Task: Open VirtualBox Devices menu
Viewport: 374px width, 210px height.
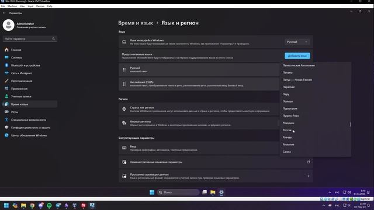Action: click(40, 6)
